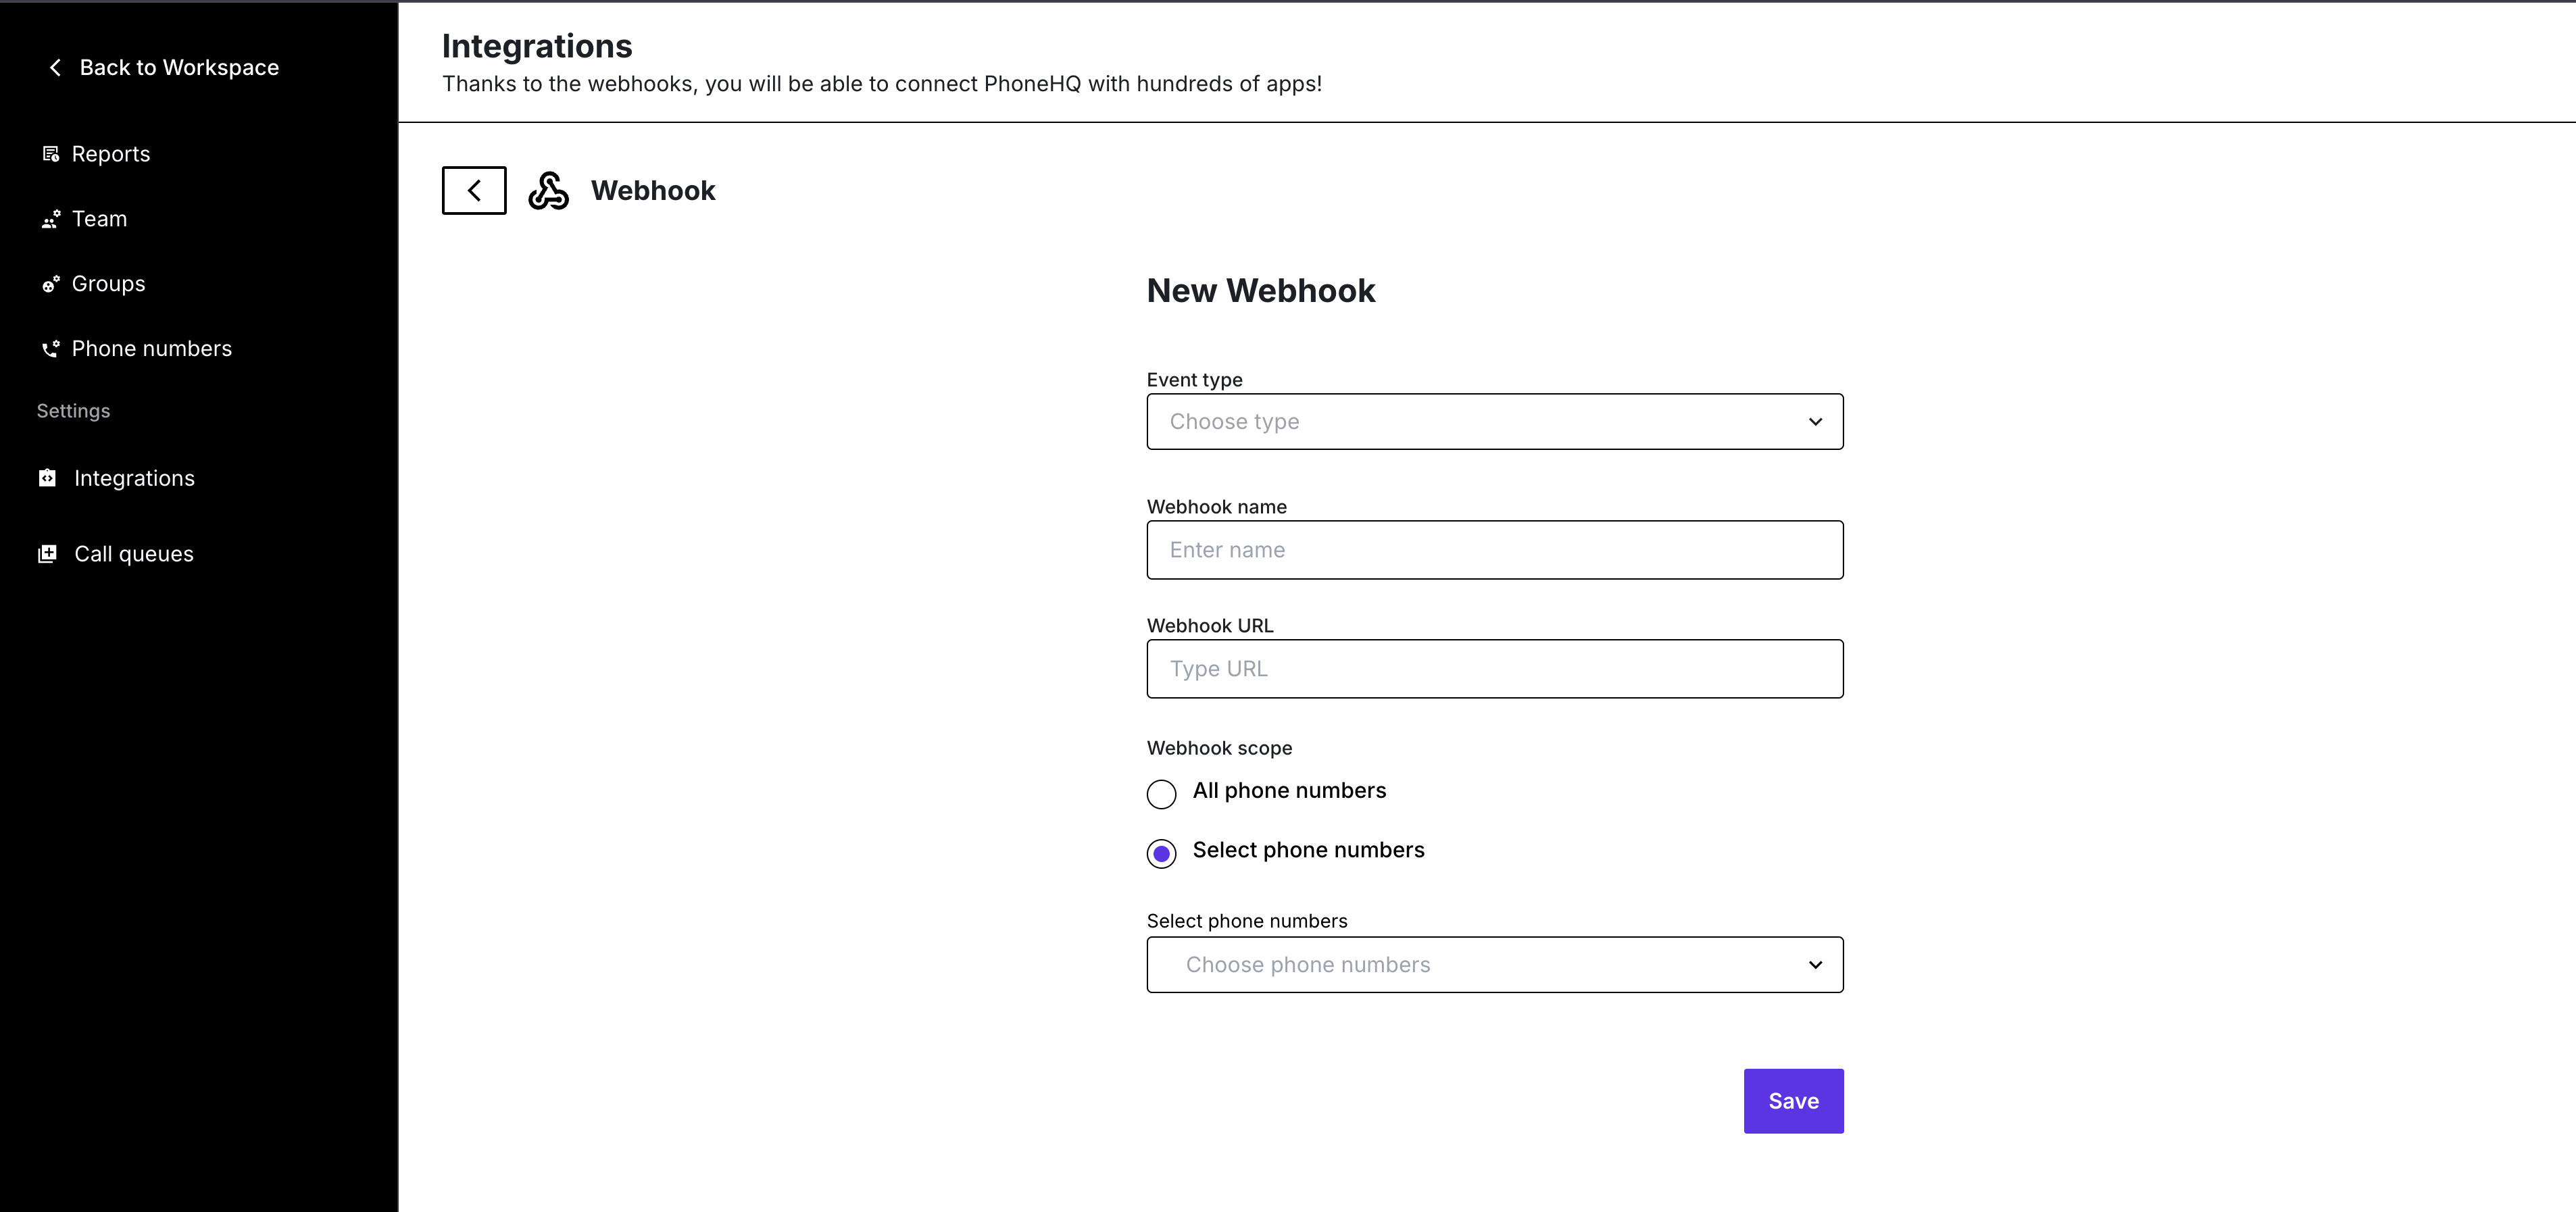Click the back arrow button beside Webhook
The image size is (2576, 1212).
pyautogui.click(x=474, y=190)
